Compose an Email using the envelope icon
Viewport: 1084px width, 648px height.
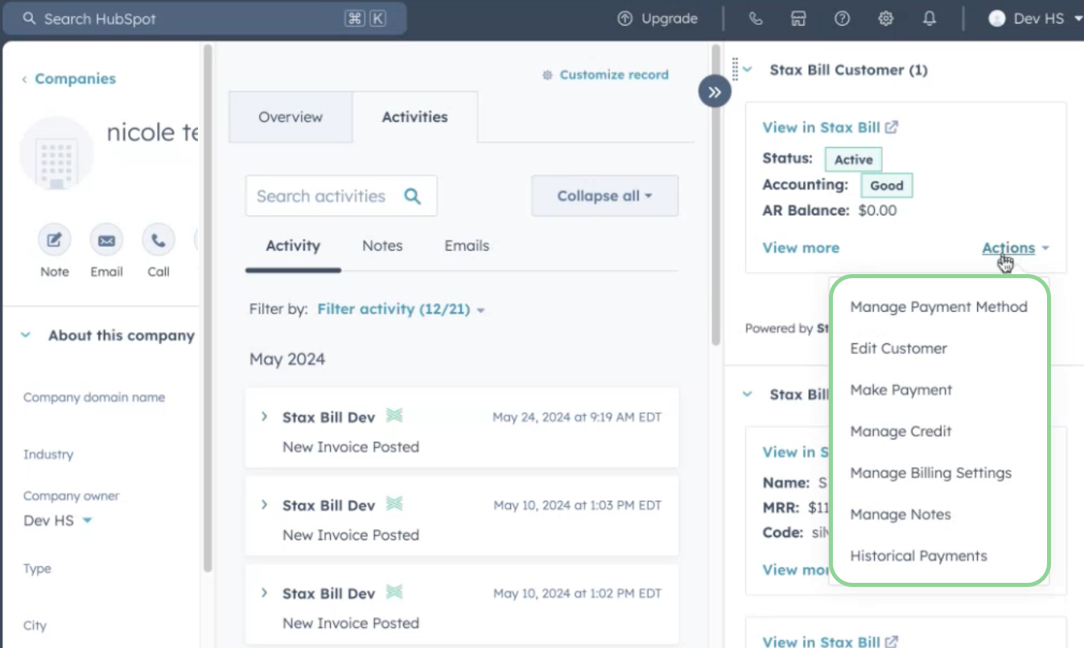[x=106, y=240]
